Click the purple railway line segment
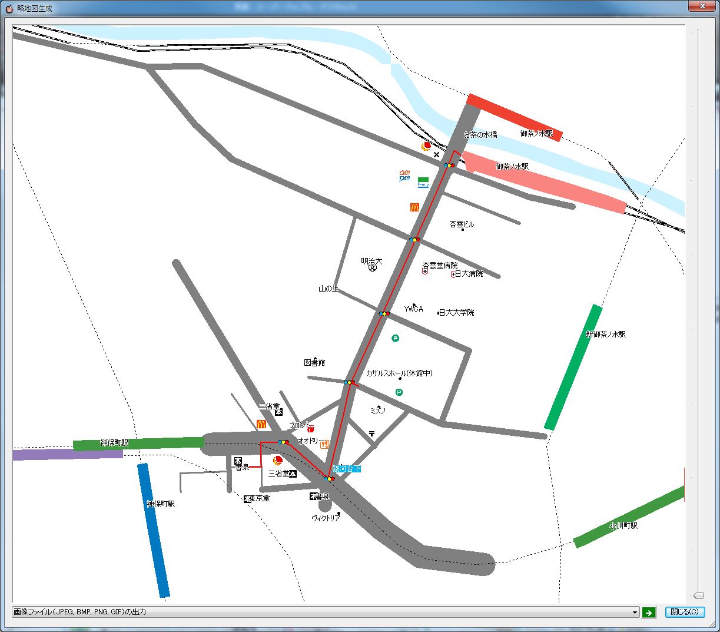 [x=68, y=454]
